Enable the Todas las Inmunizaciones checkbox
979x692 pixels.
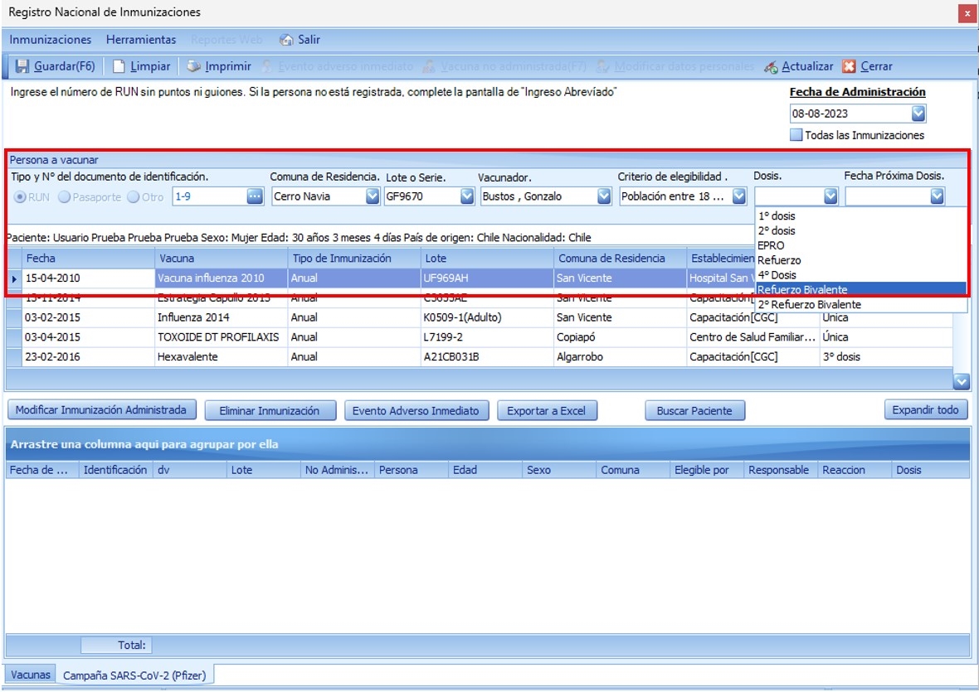(x=796, y=134)
